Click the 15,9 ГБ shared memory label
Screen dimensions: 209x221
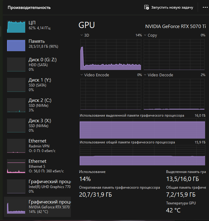click(x=200, y=142)
